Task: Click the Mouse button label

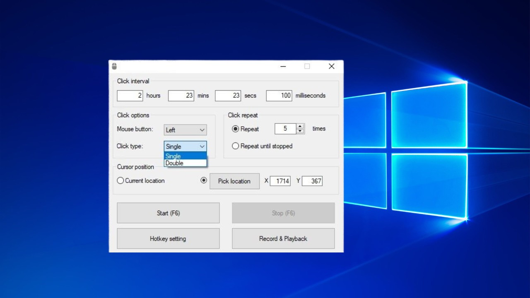Action: pyautogui.click(x=135, y=129)
